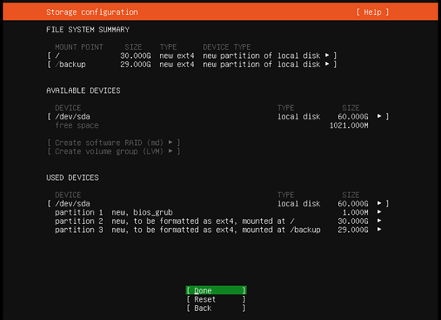Select partition 3 mounted at /backup row
Viewport: 441px width, 320px height.
[x=218, y=230]
